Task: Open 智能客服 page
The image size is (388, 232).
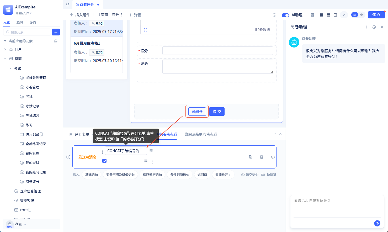Action: (27, 201)
